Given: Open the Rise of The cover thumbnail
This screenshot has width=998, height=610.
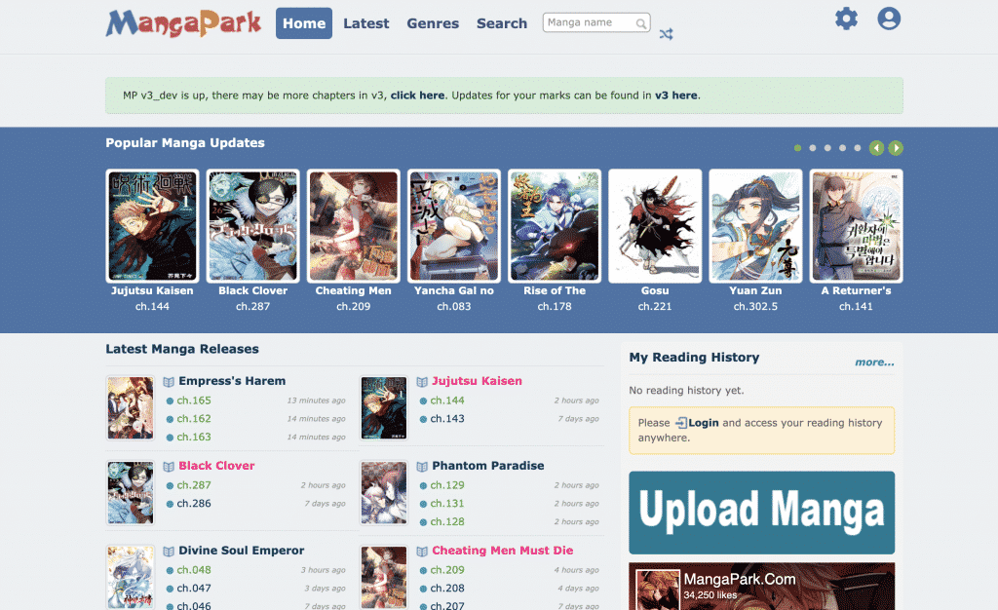Looking at the screenshot, I should click(x=554, y=225).
